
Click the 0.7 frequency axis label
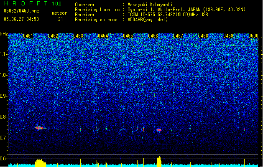[4, 138]
